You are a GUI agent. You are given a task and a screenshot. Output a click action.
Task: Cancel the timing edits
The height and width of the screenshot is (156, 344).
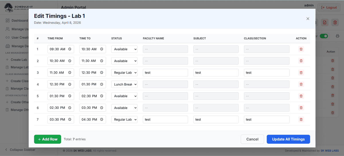pyautogui.click(x=252, y=139)
